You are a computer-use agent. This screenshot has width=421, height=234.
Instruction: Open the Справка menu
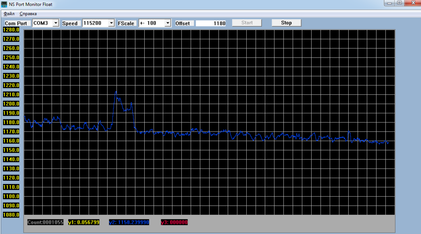pos(28,14)
